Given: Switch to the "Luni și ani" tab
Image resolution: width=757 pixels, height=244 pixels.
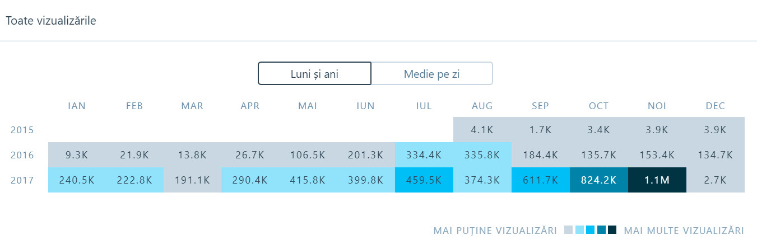Looking at the screenshot, I should (x=314, y=73).
